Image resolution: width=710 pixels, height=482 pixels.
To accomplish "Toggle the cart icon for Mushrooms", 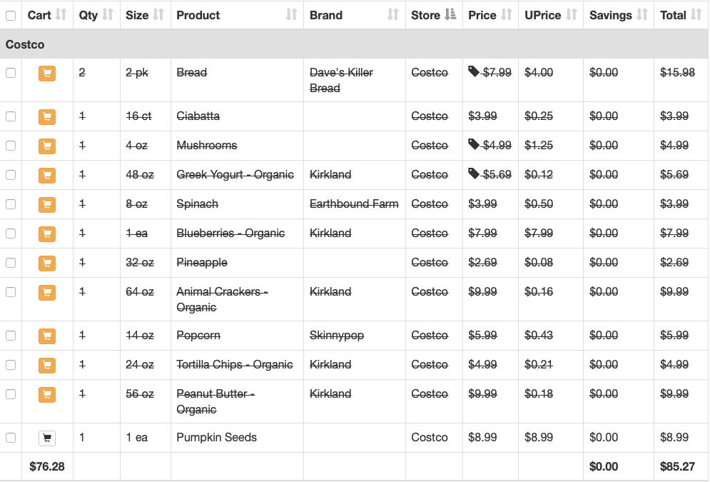I will tap(47, 146).
